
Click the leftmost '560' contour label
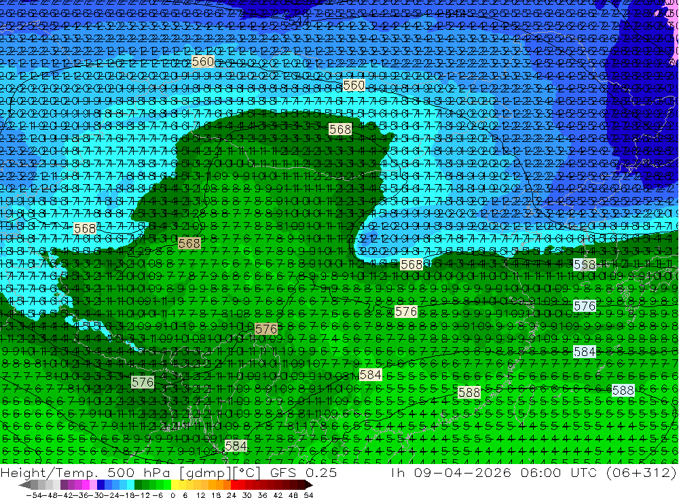pos(203,62)
